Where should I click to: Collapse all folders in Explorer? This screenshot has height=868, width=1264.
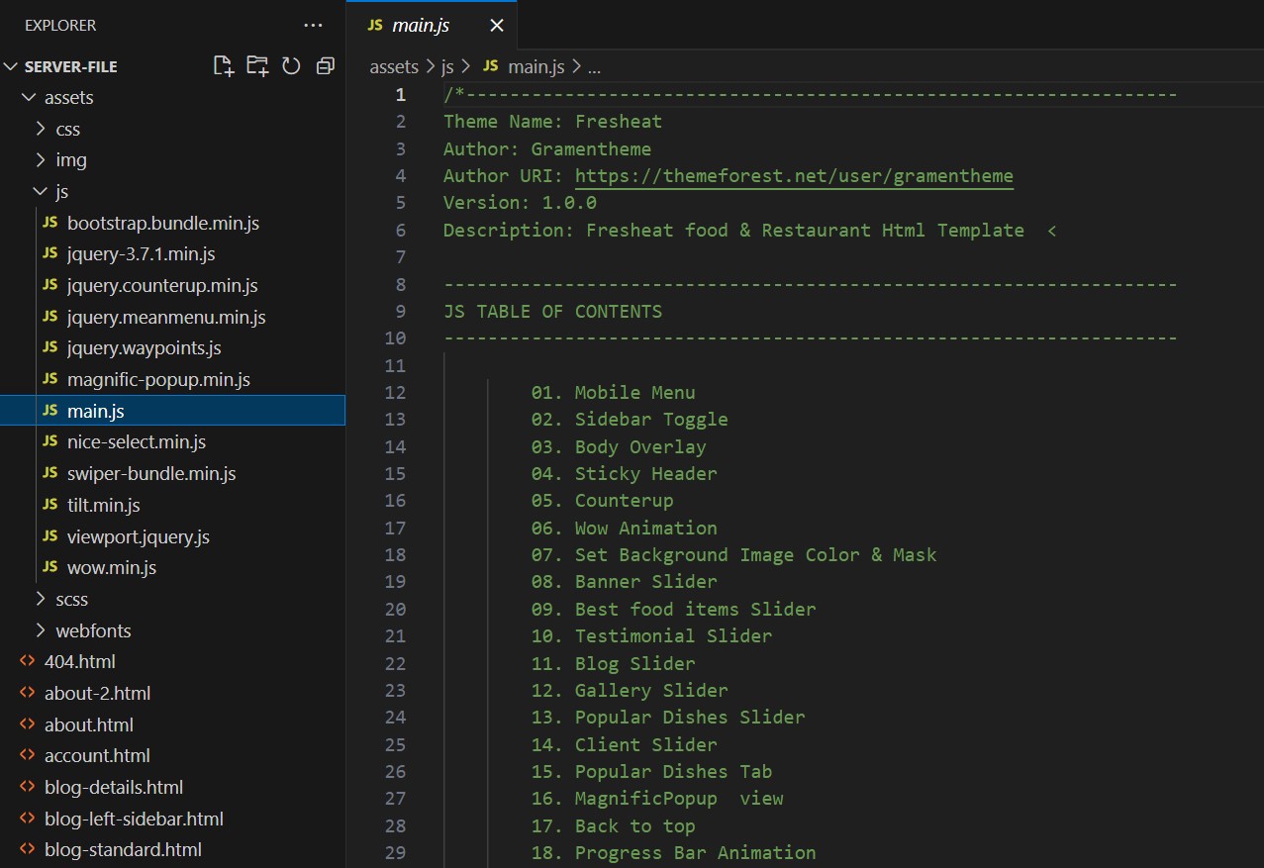(325, 66)
